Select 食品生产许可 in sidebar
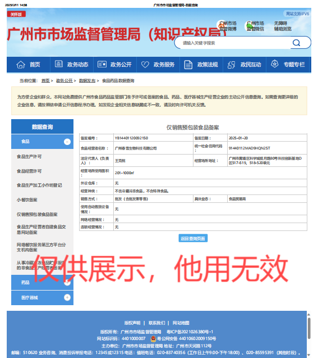Image resolution: width=318 pixels, height=358 pixels. (29, 157)
